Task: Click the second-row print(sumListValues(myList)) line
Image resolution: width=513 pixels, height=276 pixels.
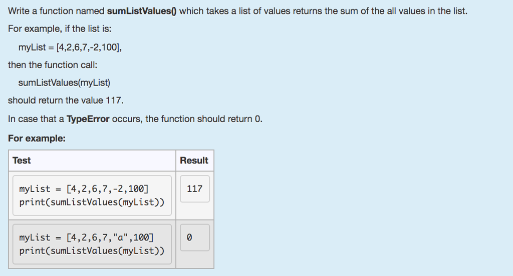Action: tap(92, 251)
